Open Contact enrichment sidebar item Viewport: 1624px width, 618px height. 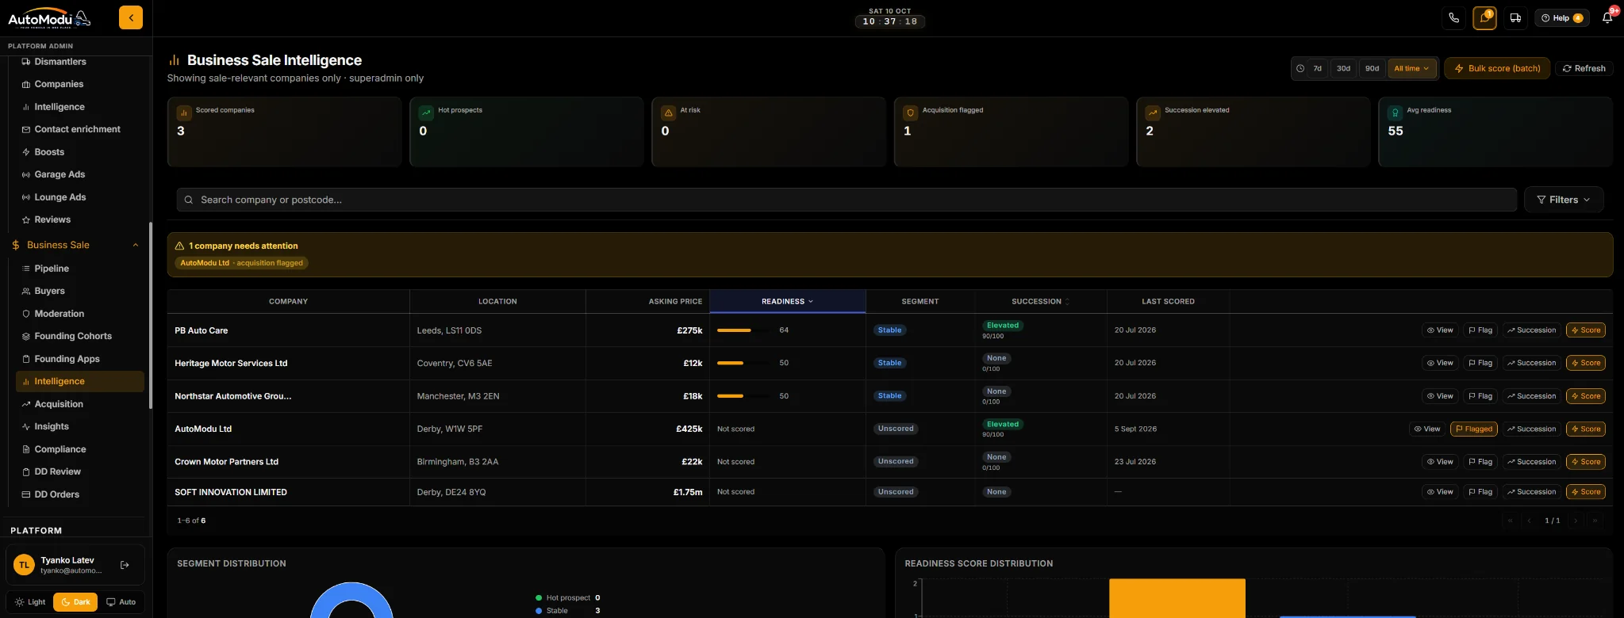click(x=79, y=129)
